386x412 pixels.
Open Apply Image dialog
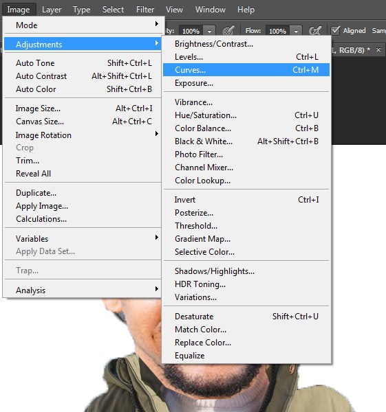[x=83, y=206]
